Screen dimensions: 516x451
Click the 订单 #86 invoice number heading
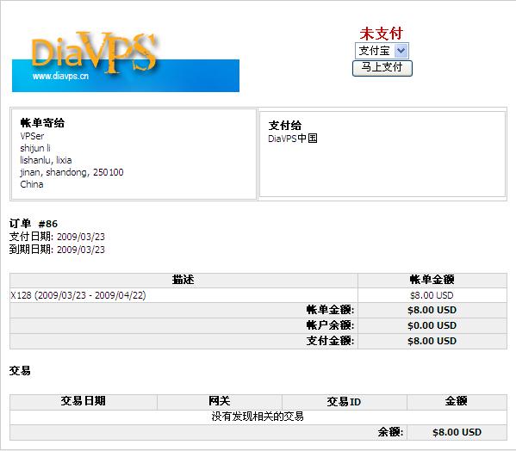coord(34,224)
